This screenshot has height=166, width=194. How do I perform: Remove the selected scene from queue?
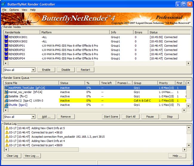point(66,117)
